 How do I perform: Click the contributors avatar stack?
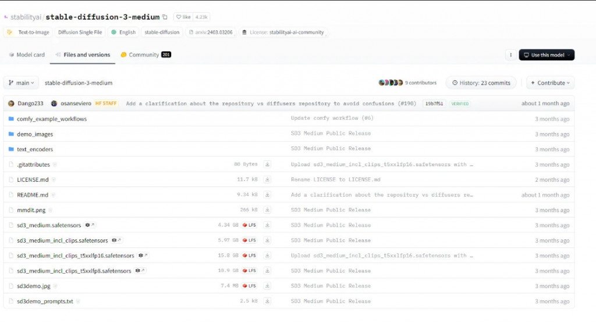tap(391, 82)
